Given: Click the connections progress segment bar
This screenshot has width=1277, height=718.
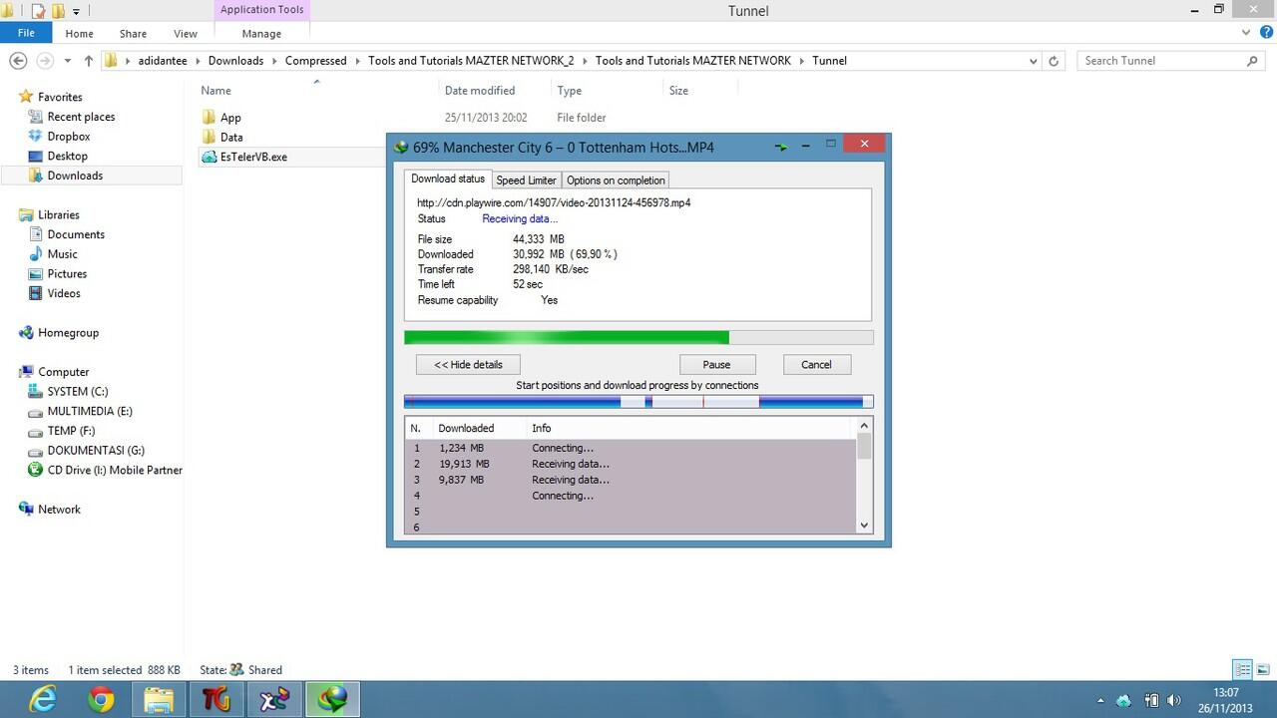Looking at the screenshot, I should coord(638,402).
